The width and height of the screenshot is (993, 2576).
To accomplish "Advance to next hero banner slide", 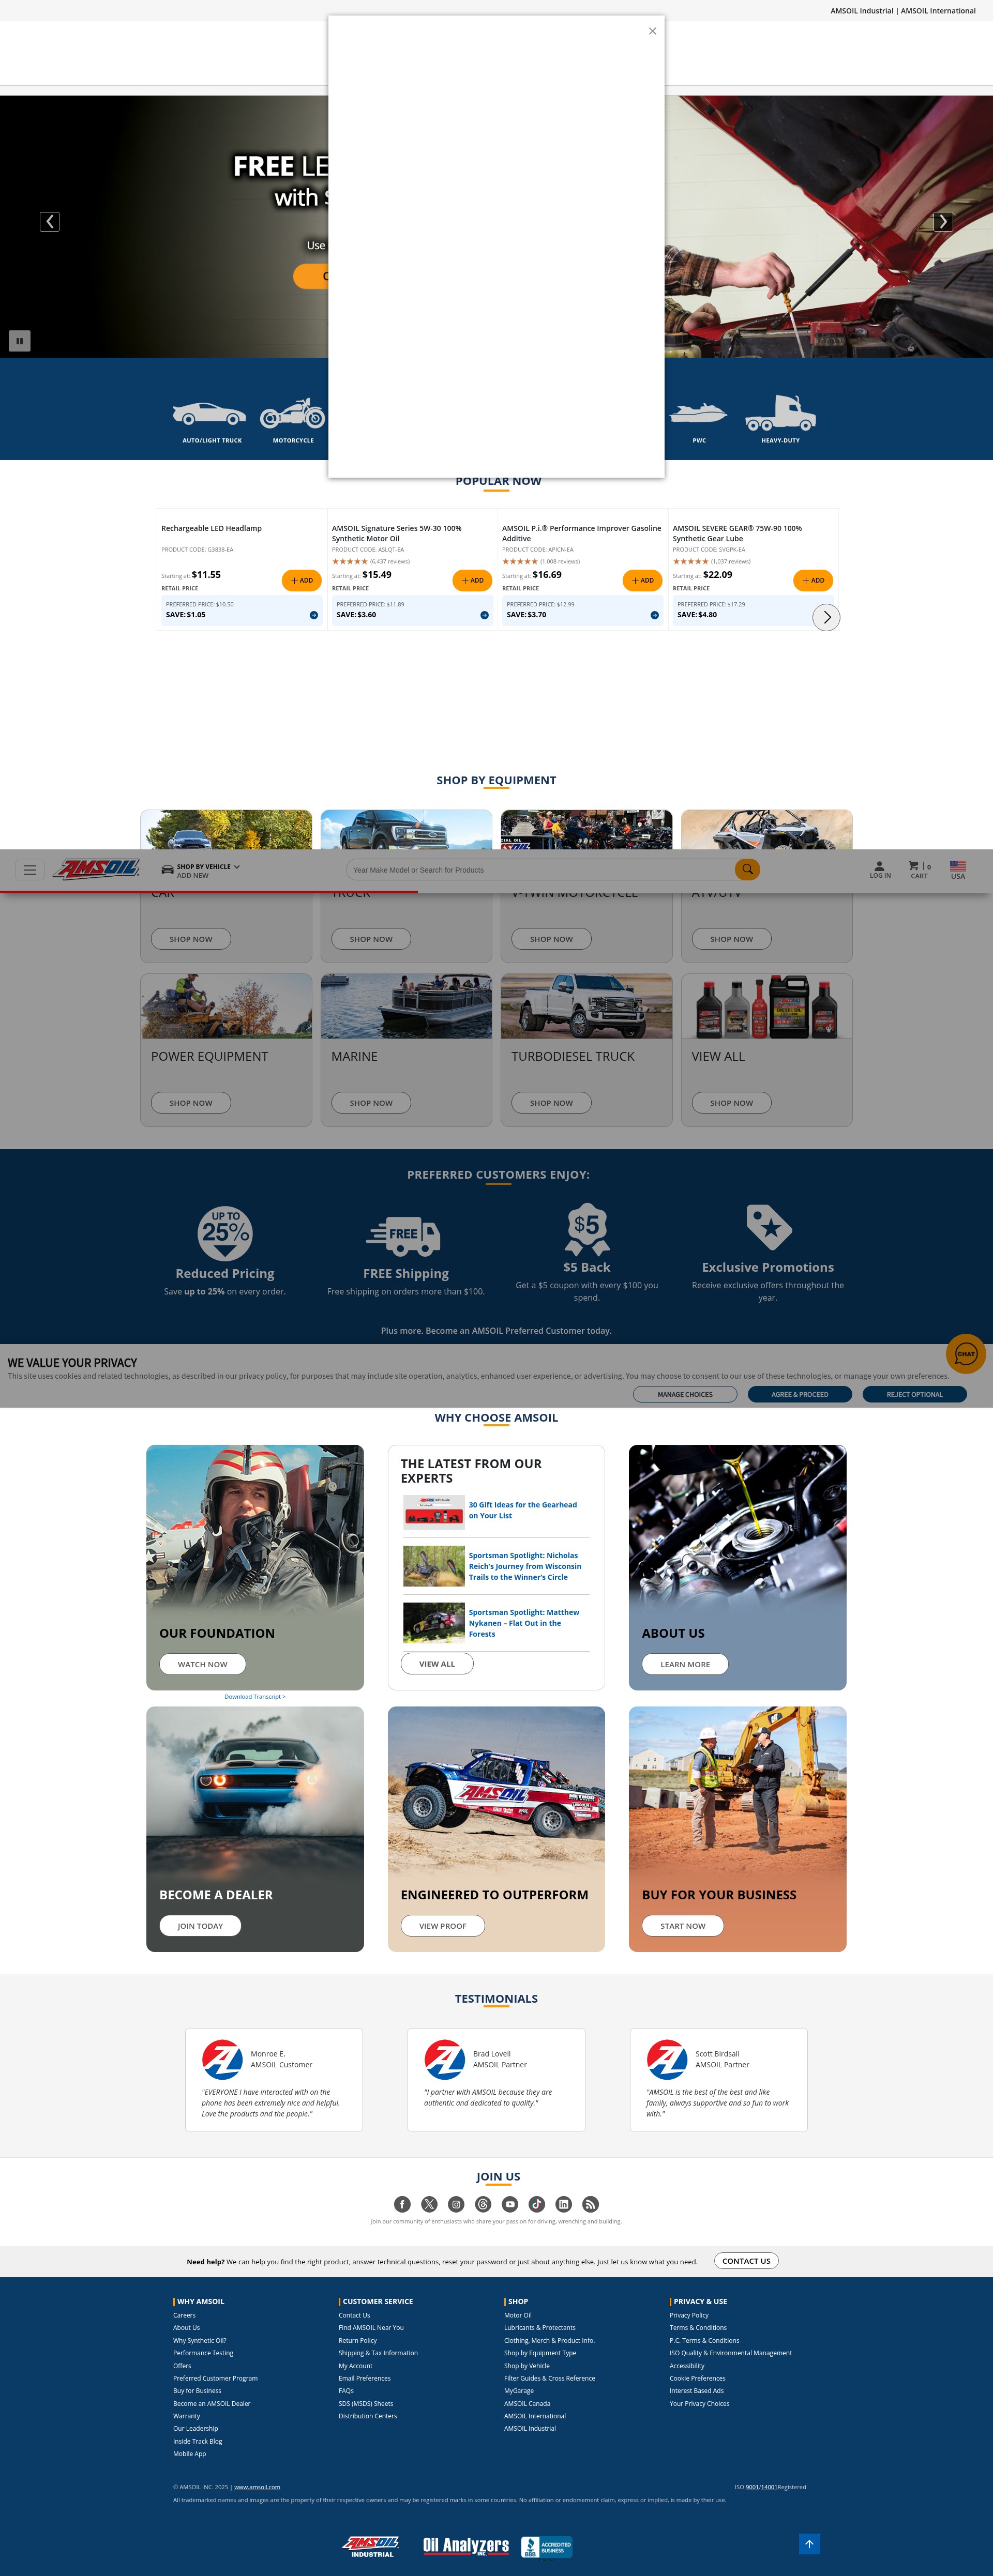I will (x=943, y=222).
